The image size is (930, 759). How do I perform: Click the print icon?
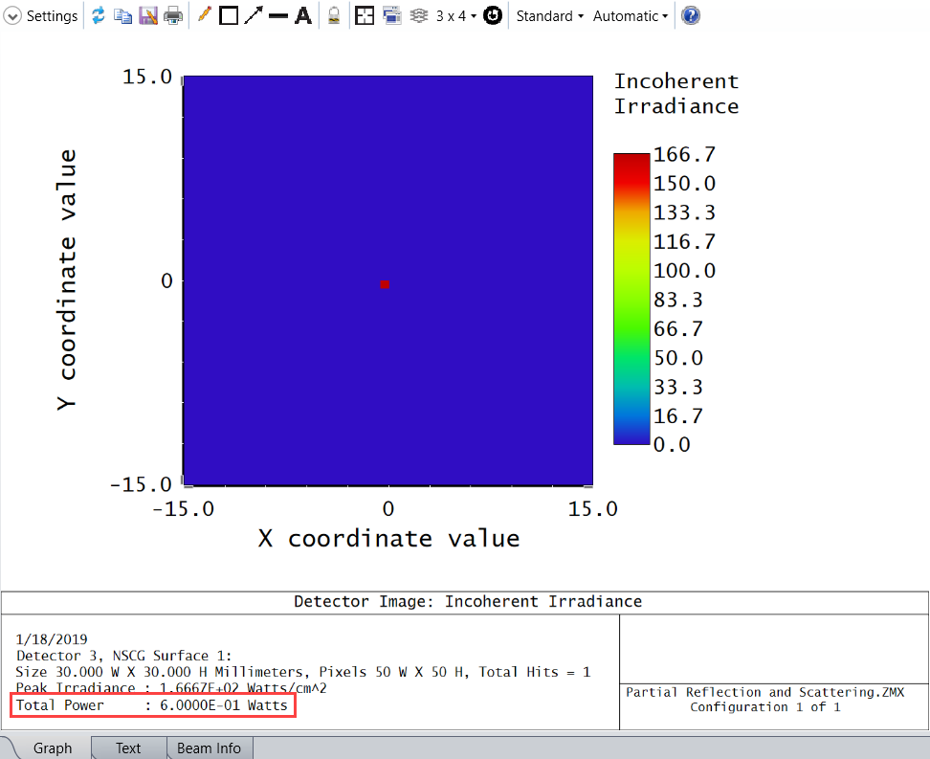click(x=173, y=16)
